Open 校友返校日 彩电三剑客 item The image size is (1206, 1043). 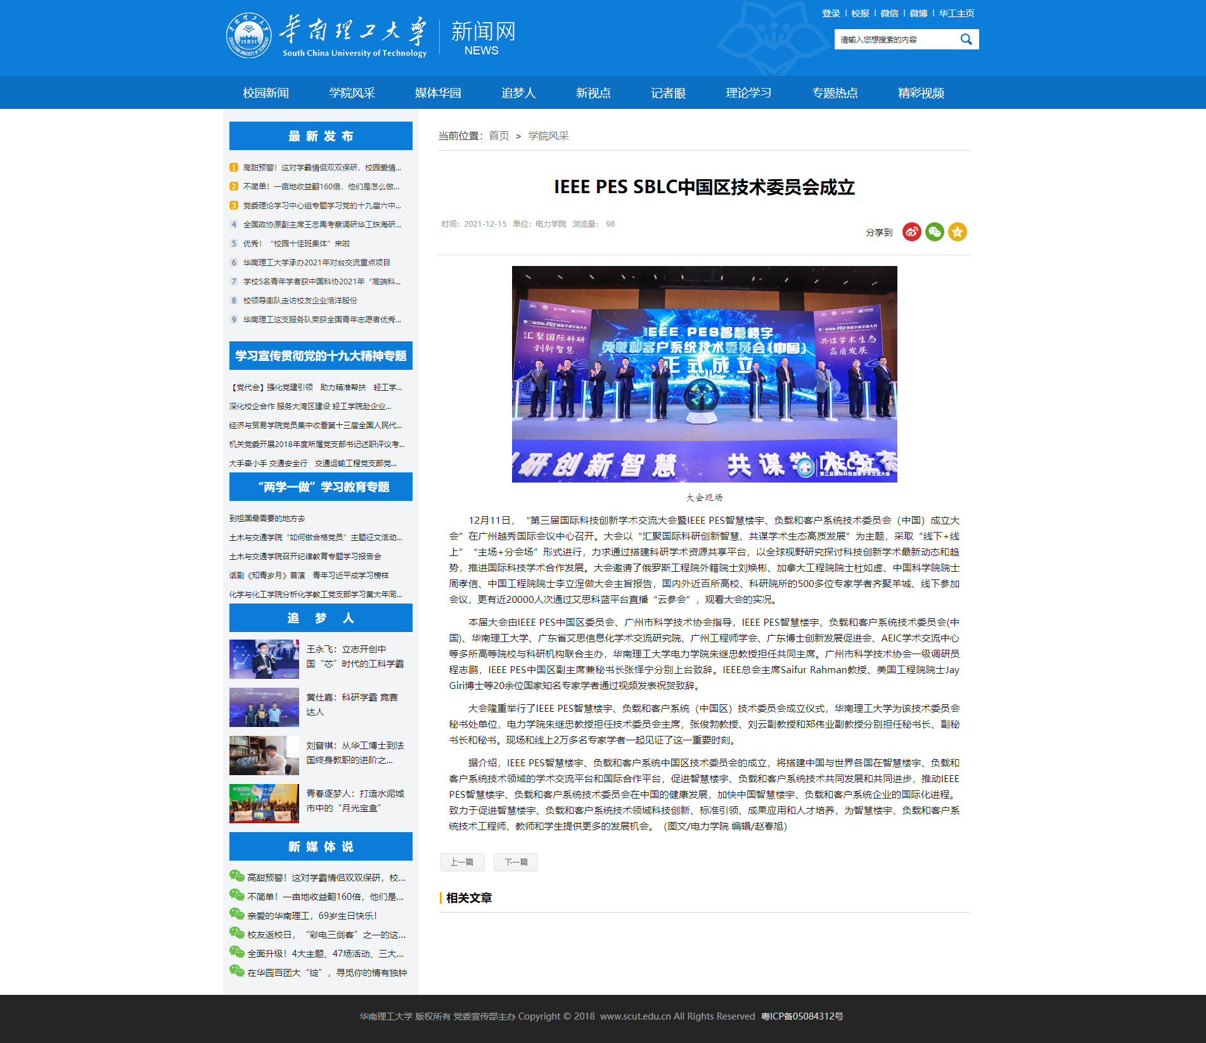coord(326,935)
